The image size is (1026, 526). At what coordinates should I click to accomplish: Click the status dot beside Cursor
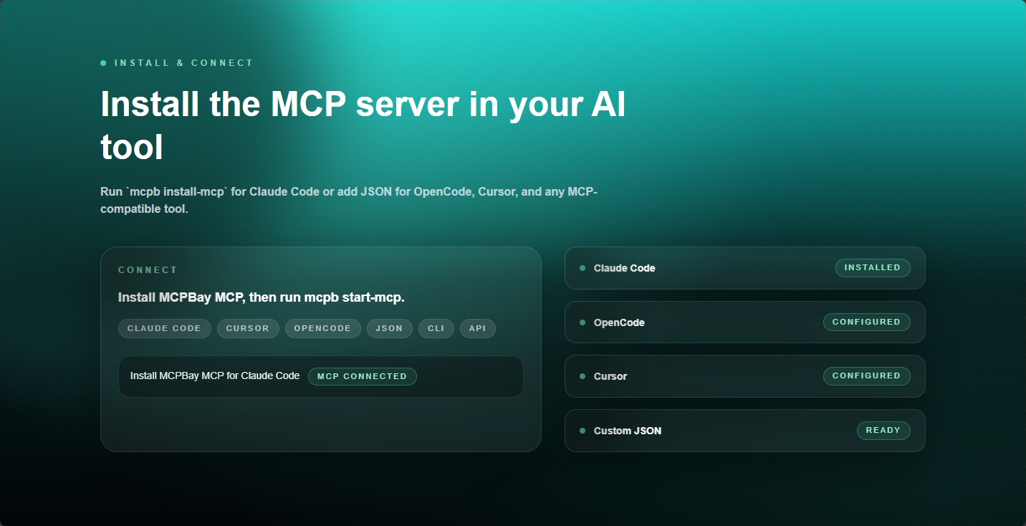click(x=582, y=376)
